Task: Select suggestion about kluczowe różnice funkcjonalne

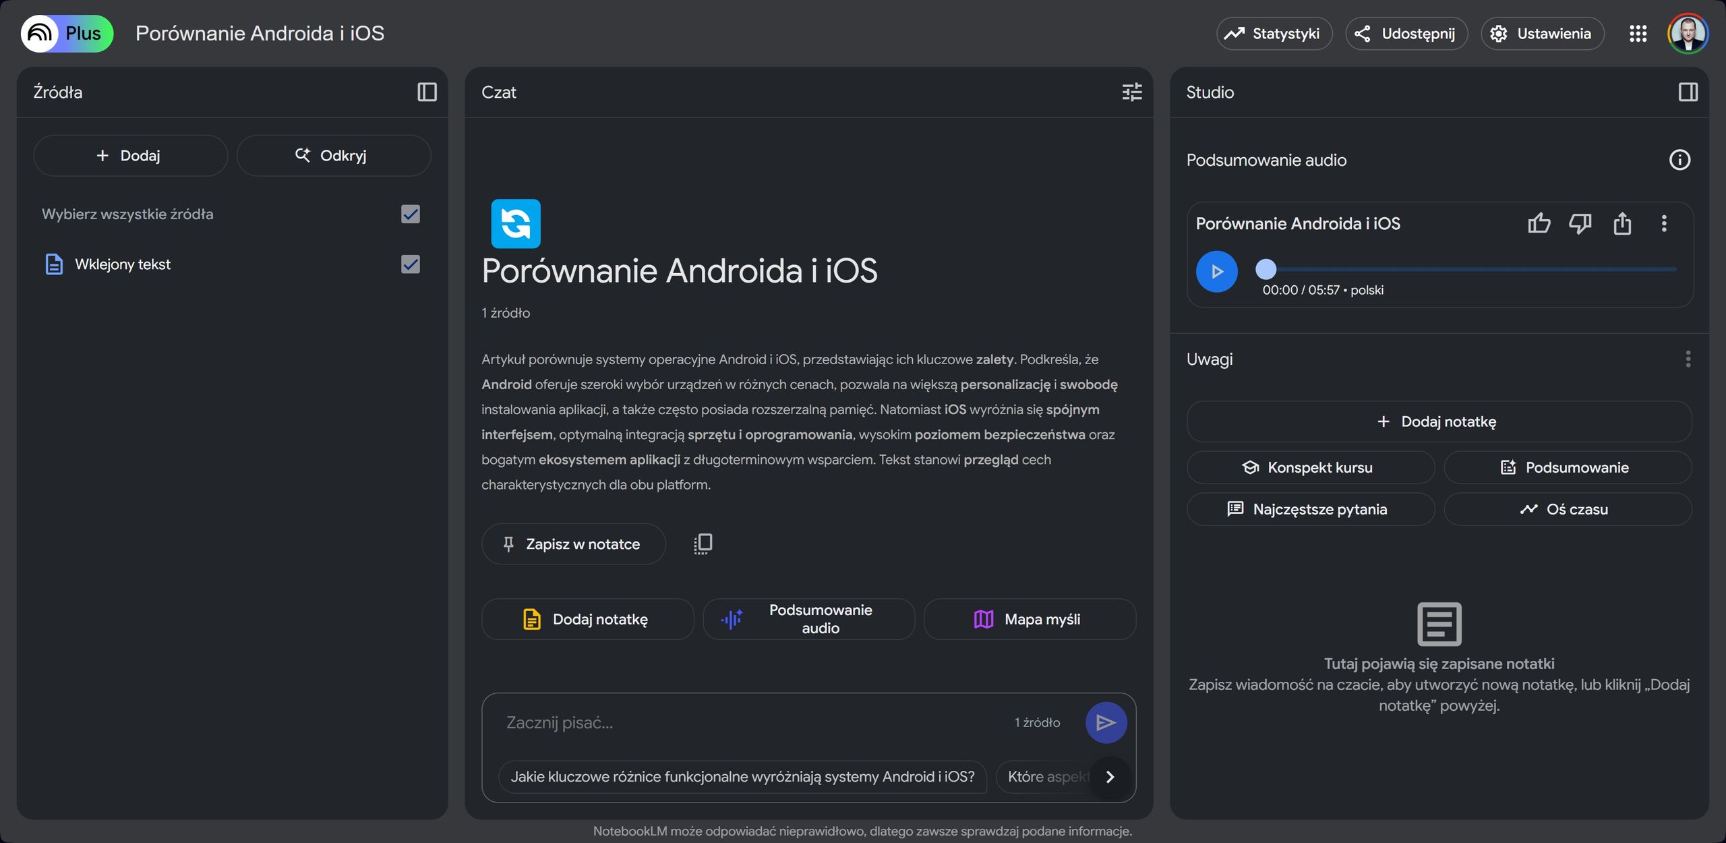Action: (742, 777)
